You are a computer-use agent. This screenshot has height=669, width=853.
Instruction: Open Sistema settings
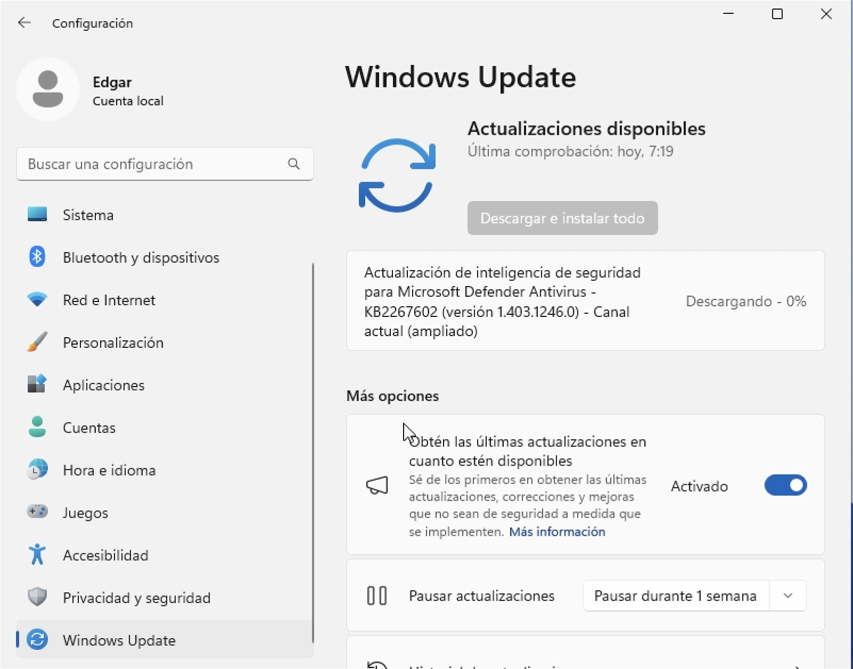165,215
